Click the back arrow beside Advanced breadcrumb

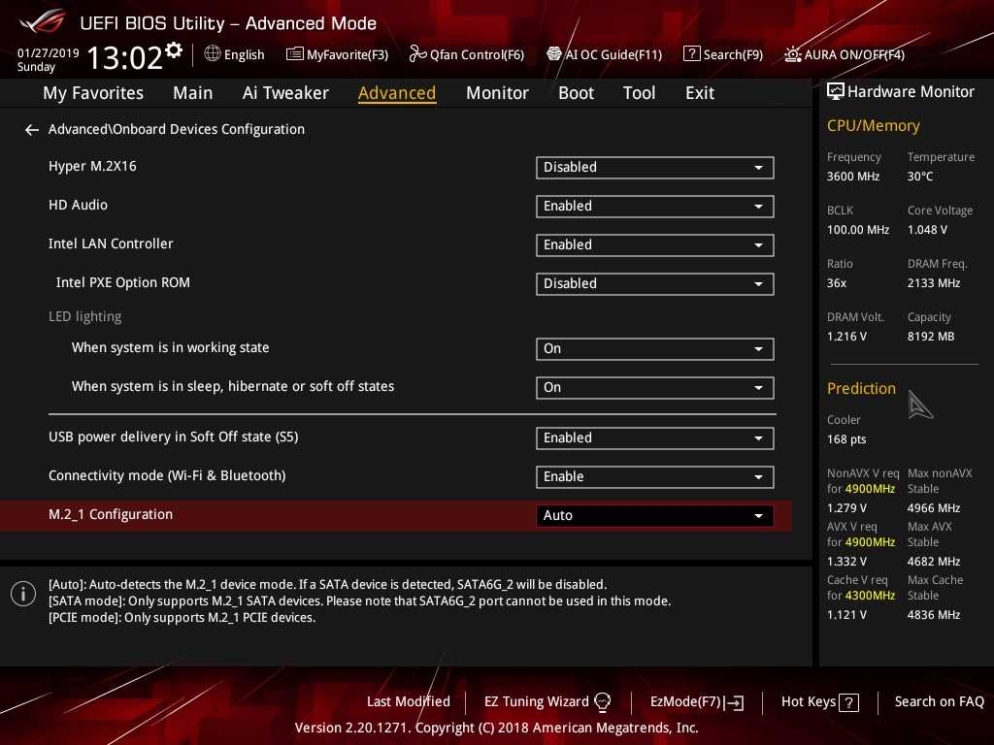[32, 129]
